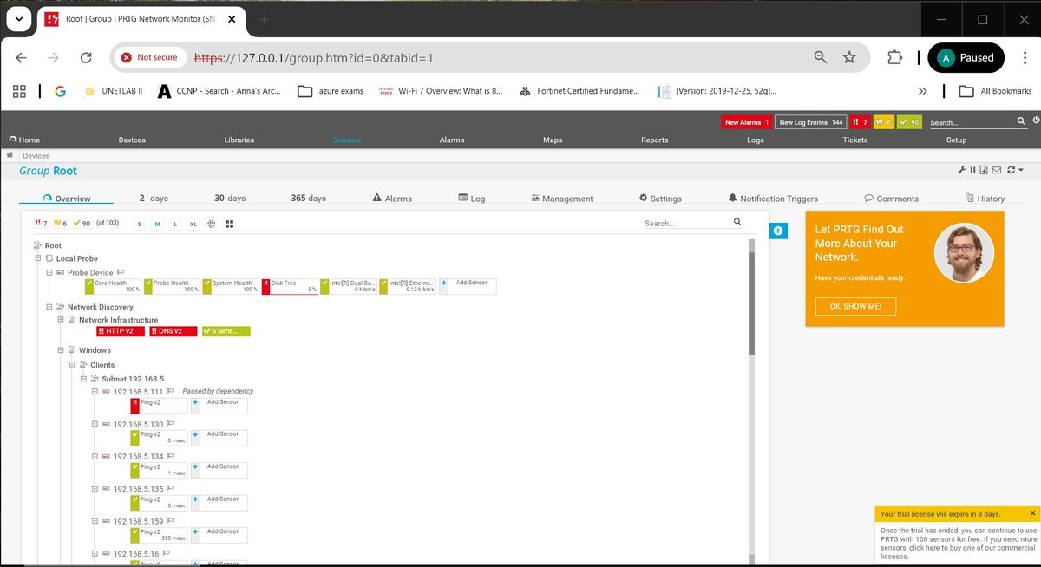Collapse the Local Probe node
Image resolution: width=1041 pixels, height=567 pixels.
point(38,258)
